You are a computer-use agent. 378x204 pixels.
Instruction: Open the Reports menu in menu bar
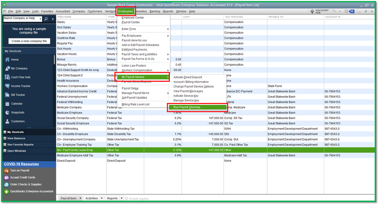168,11
